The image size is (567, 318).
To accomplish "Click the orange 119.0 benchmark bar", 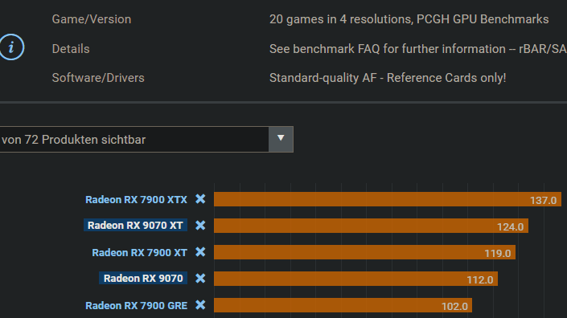I will (x=364, y=252).
